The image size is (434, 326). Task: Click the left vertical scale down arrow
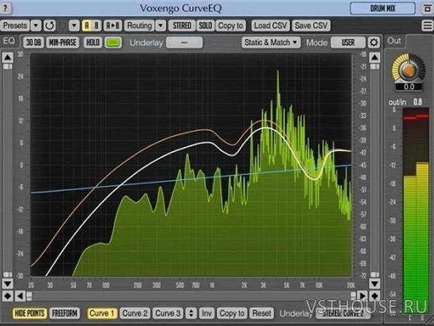pos(8,284)
